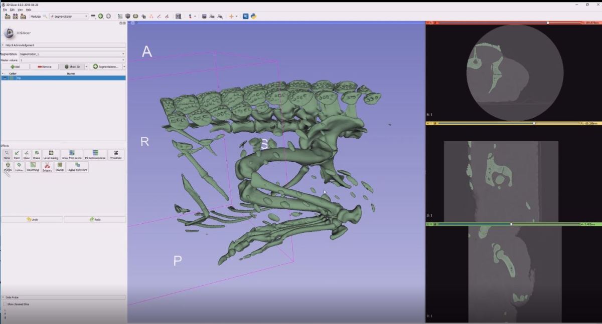The image size is (602, 324).
Task: Click the Undo button
Action: [33, 219]
